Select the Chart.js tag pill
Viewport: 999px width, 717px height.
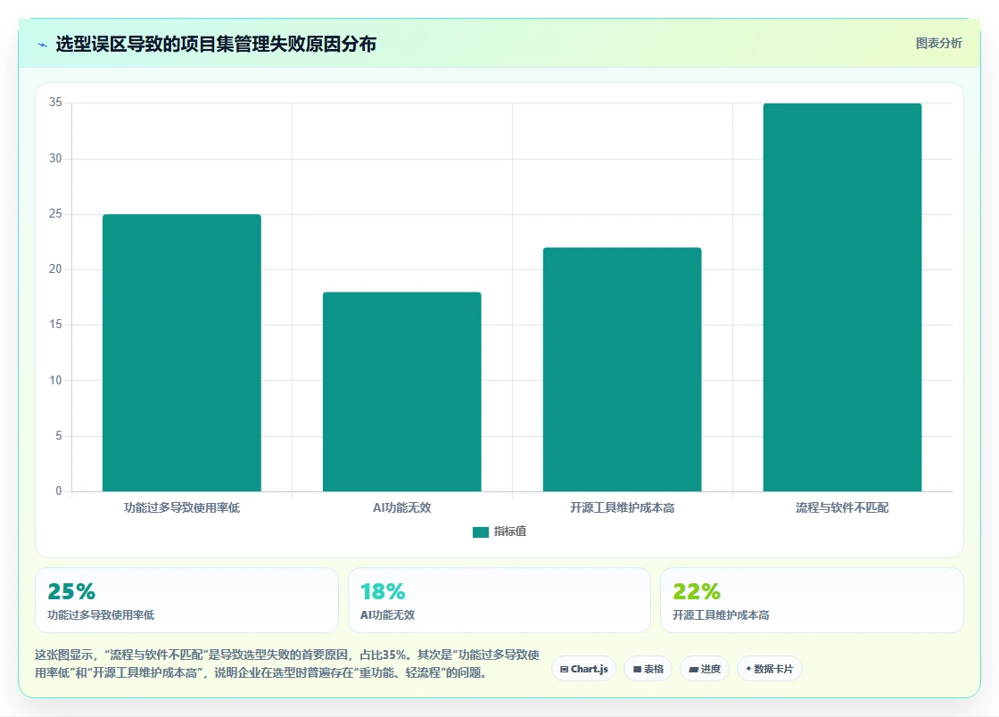click(x=583, y=669)
